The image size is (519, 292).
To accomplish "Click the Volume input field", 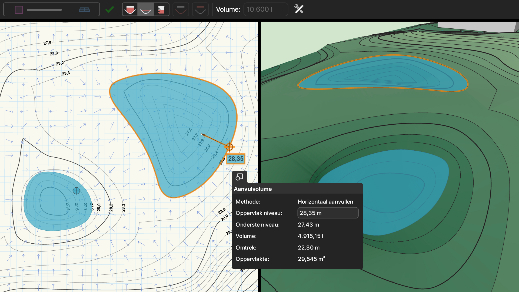I will tap(266, 9).
